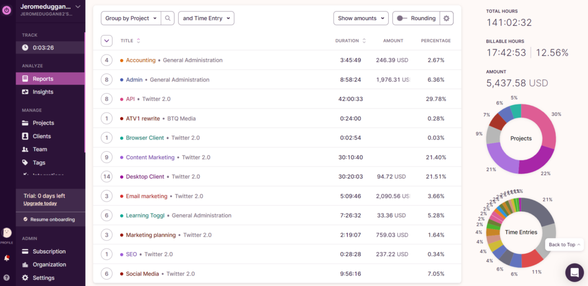588x286 pixels.
Task: Open the Show amounts dropdown
Action: pos(361,18)
